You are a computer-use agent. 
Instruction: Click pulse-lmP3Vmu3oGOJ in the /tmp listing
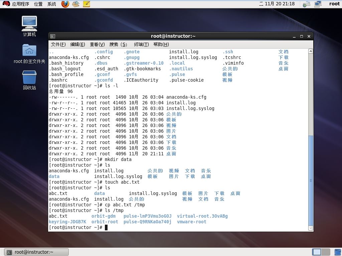147,216
